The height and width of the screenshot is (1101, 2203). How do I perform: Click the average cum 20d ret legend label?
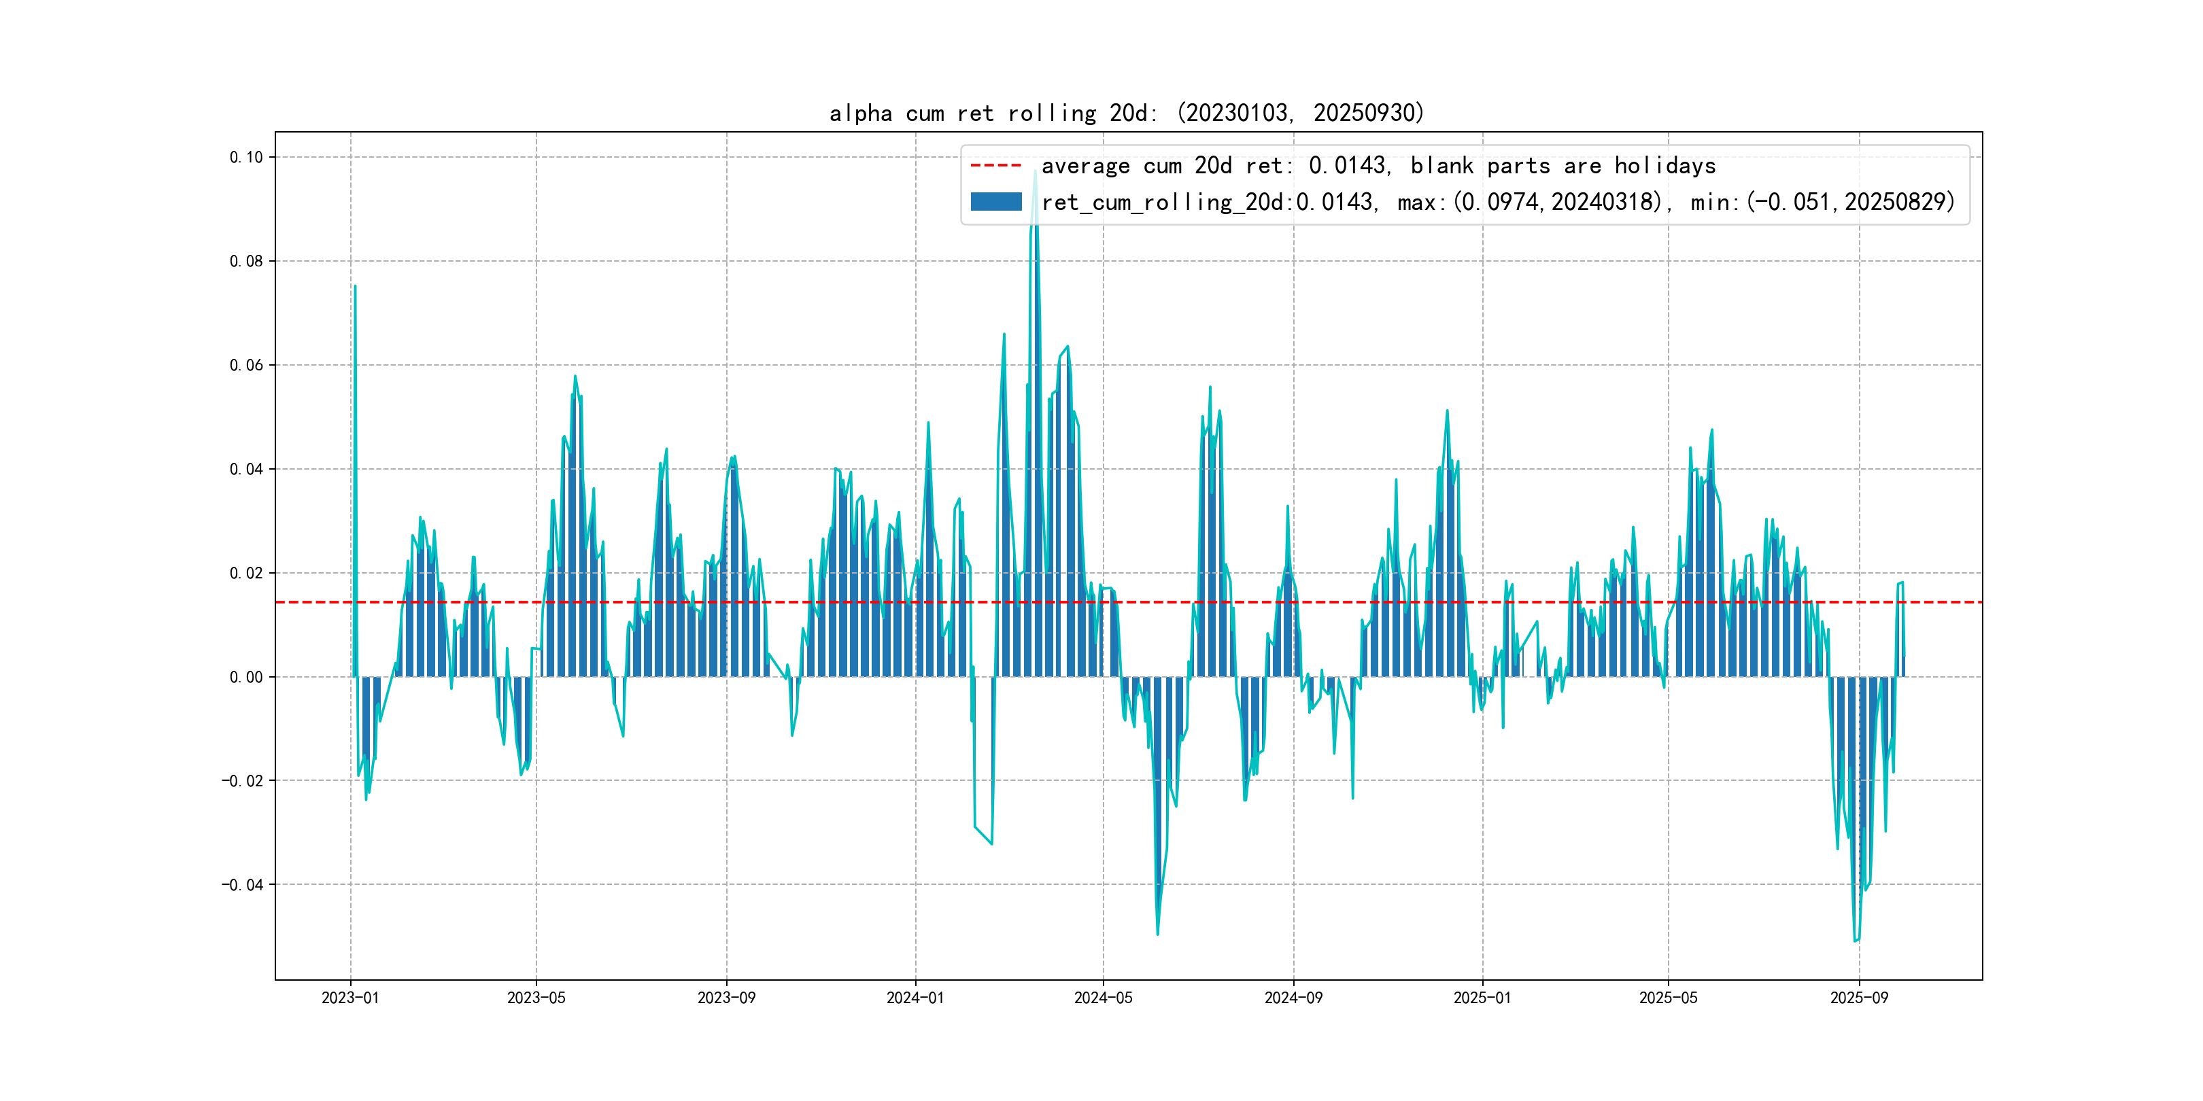point(1378,166)
